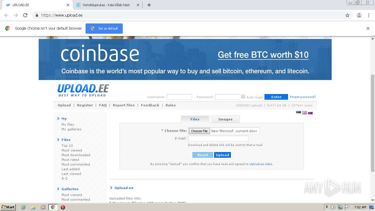Open a new tab with the plus icon
The height and width of the screenshot is (211, 375).
[149, 5]
